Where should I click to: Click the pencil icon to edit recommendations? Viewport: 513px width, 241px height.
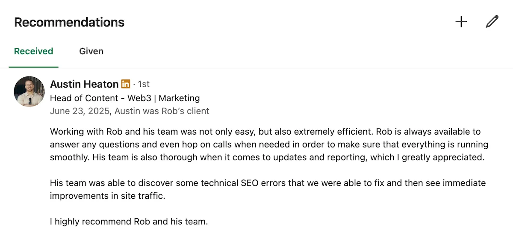pos(492,22)
